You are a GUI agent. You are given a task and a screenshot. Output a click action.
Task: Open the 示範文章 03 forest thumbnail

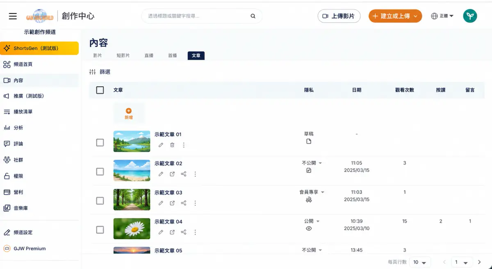coord(132,199)
